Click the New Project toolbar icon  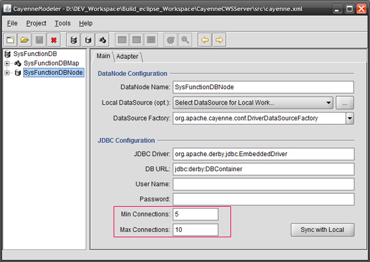pyautogui.click(x=10, y=40)
